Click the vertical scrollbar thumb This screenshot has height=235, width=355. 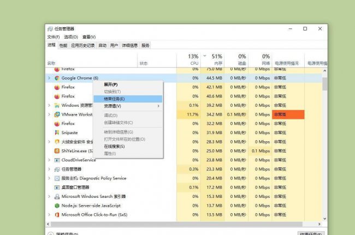pyautogui.click(x=325, y=84)
